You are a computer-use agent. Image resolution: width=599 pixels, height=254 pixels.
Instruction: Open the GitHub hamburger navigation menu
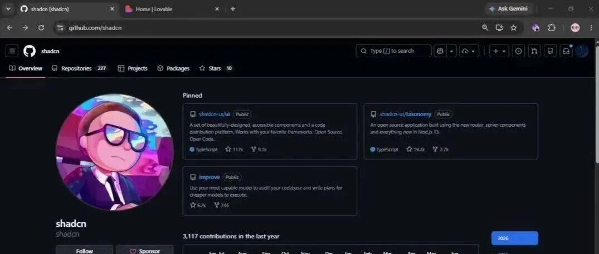tap(12, 51)
